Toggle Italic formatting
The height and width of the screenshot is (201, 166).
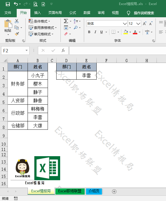(95, 32)
